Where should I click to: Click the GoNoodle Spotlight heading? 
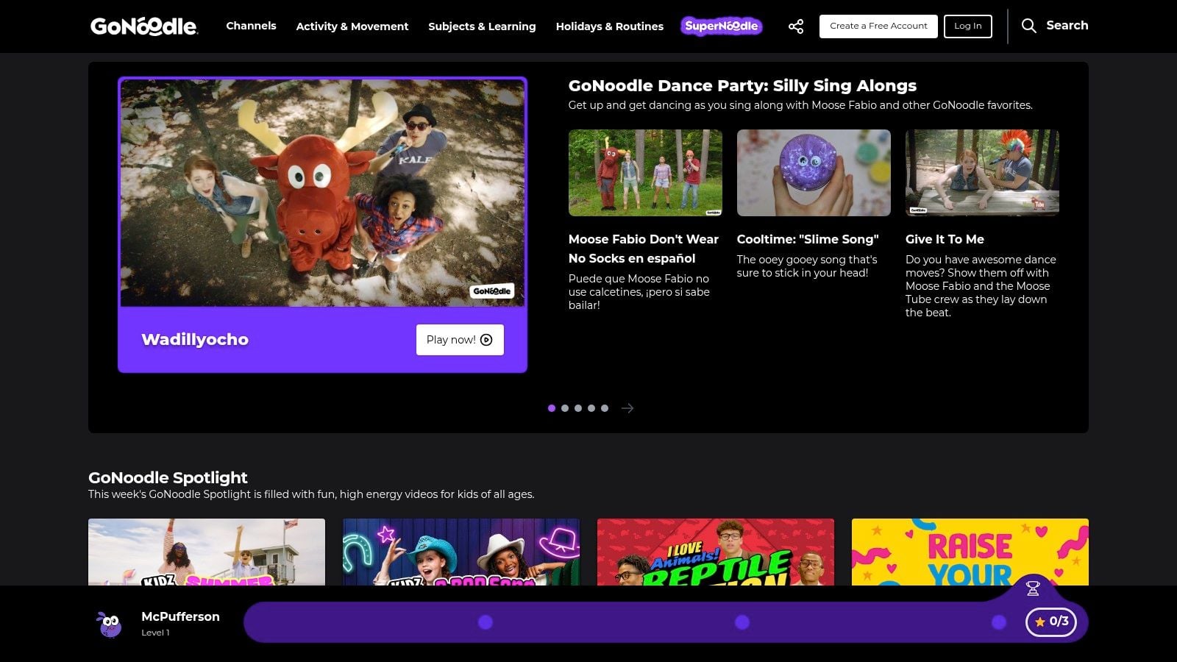[x=168, y=477]
